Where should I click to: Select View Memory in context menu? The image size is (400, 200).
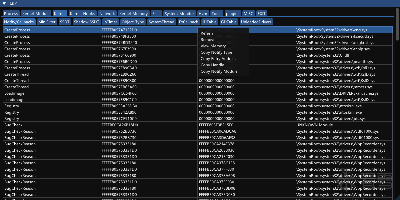(x=223, y=46)
